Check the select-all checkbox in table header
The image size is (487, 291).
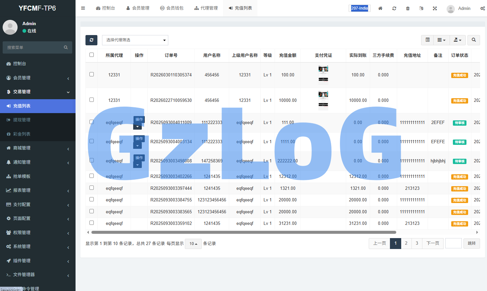(92, 55)
